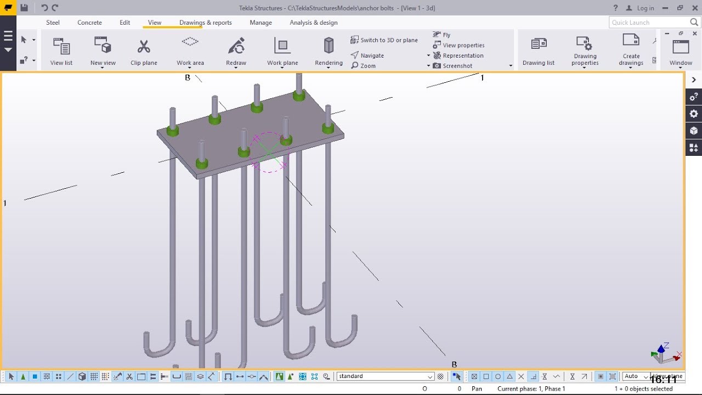This screenshot has height=395, width=702.
Task: Open the View plane dropdown
Action: click(667, 376)
